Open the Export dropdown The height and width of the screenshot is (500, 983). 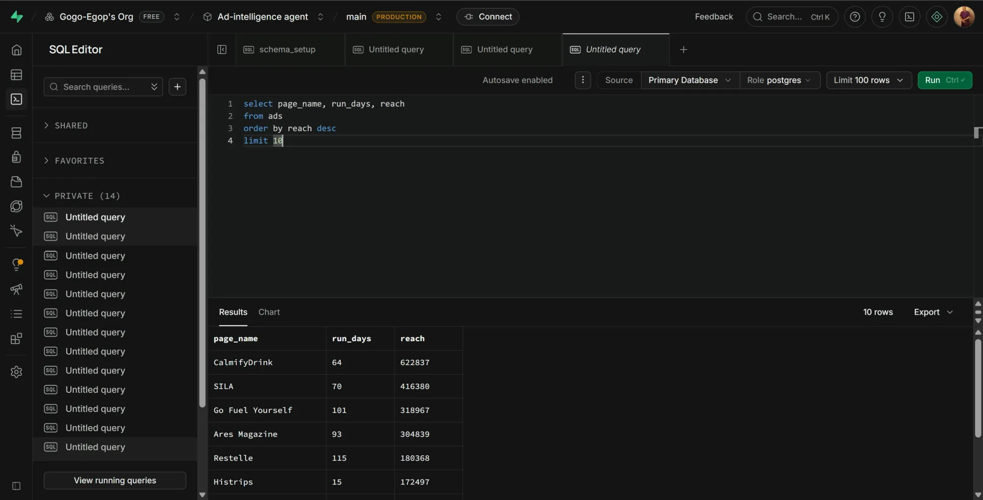pyautogui.click(x=933, y=312)
